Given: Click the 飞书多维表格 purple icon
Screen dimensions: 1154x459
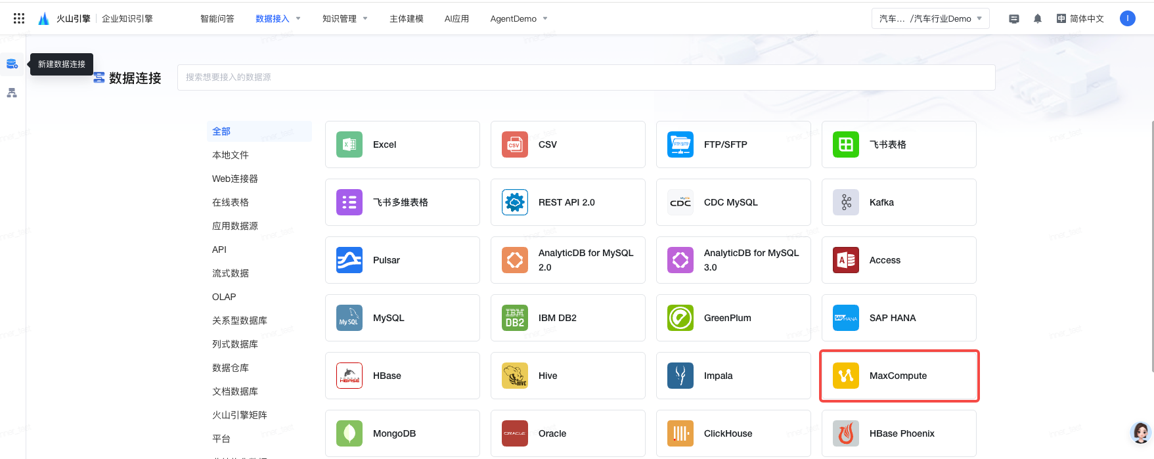Looking at the screenshot, I should (x=349, y=202).
